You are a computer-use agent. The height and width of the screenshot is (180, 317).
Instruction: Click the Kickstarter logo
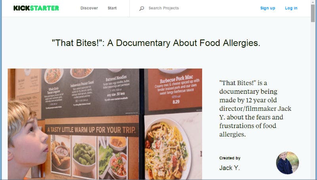pyautogui.click(x=36, y=8)
